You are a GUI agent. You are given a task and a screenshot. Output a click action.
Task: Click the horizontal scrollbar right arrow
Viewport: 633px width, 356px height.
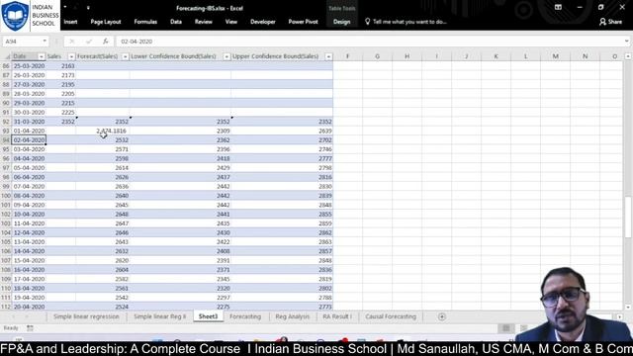point(620,317)
